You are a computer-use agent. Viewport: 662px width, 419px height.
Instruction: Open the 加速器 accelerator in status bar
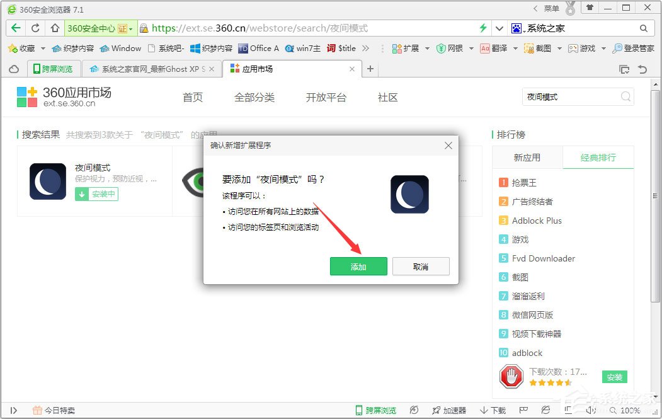click(x=448, y=410)
